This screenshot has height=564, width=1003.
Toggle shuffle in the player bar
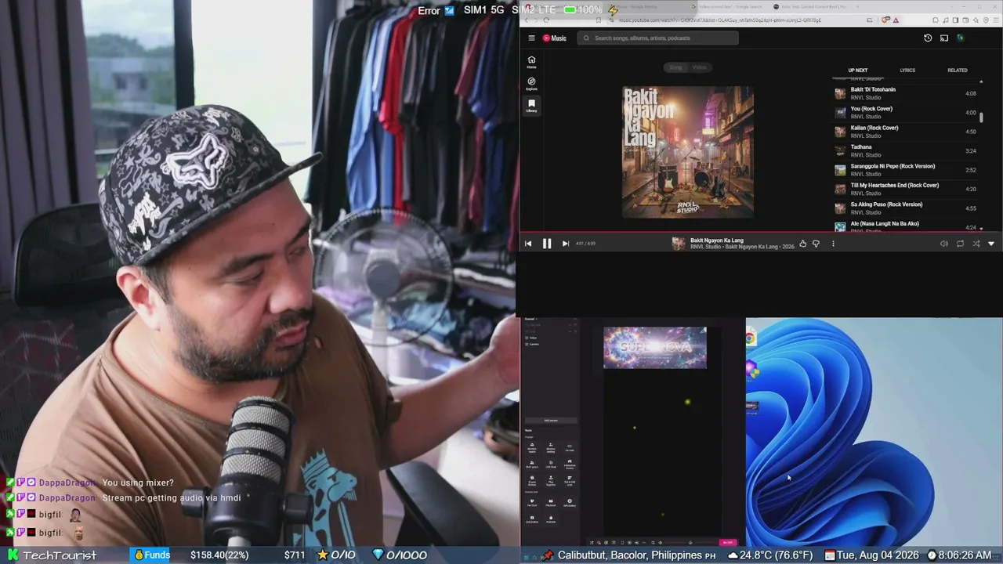click(976, 244)
